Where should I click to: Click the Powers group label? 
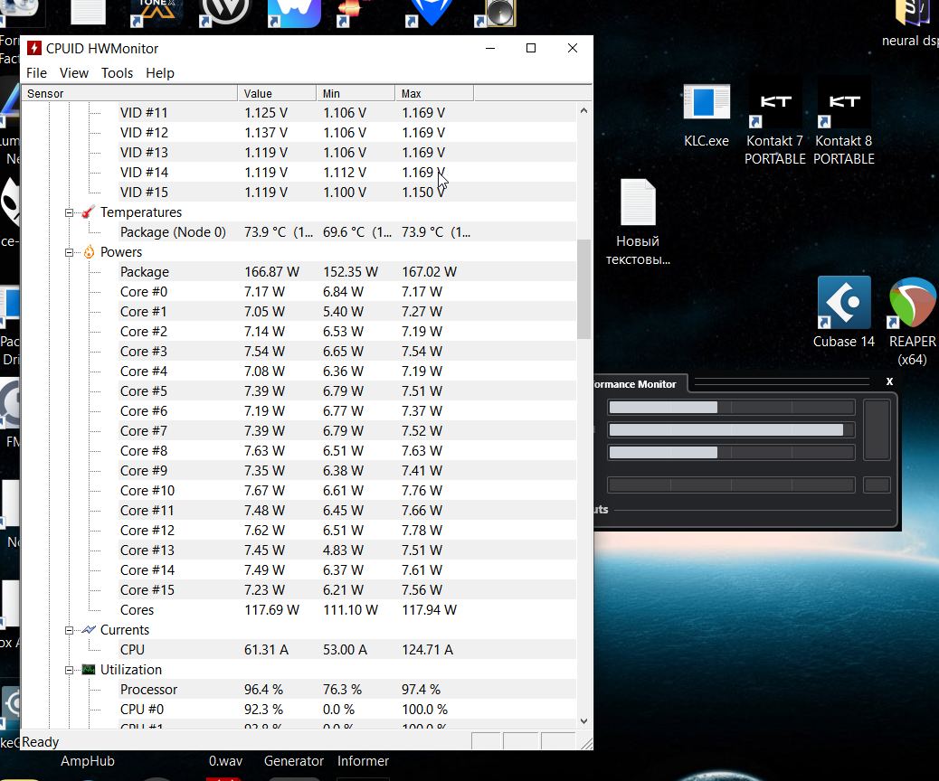click(x=121, y=252)
